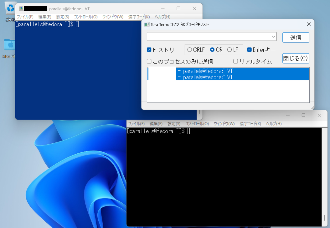Select second parallels@fedora:~ VT list entry
The image size is (330, 228).
point(228,77)
